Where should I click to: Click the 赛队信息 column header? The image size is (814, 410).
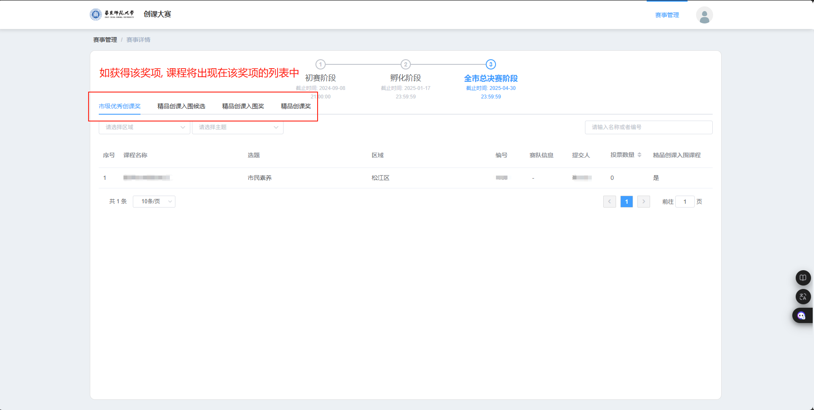tap(542, 155)
